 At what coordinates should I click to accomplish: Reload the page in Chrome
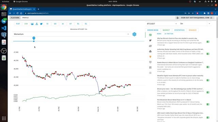[17, 13]
